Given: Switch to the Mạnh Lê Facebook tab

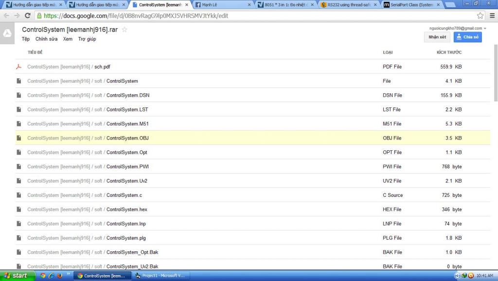Looking at the screenshot, I should tap(222, 5).
